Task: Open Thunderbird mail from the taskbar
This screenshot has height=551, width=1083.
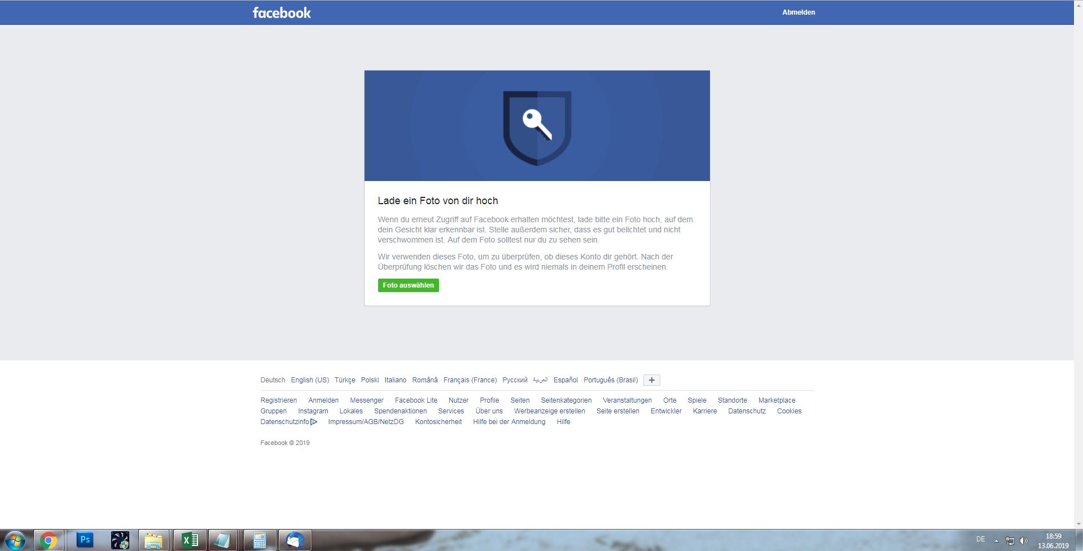Action: tap(295, 541)
